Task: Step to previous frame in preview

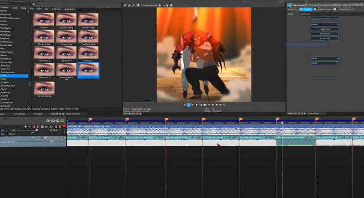Action: tap(216, 105)
